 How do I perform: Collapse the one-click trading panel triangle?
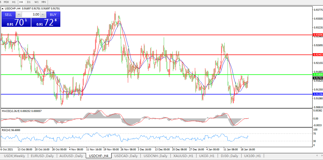pyautogui.click(x=3, y=9)
